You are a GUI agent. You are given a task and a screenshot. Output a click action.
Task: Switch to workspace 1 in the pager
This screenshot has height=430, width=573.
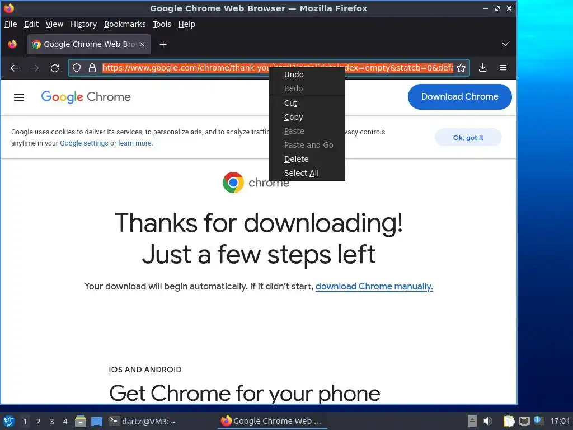coord(25,422)
